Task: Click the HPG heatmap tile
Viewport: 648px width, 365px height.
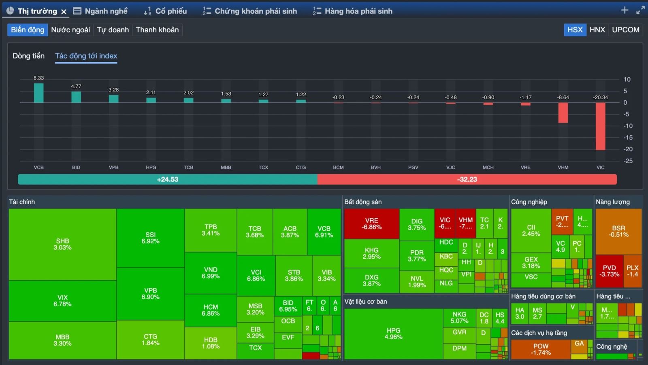Action: coord(393,334)
